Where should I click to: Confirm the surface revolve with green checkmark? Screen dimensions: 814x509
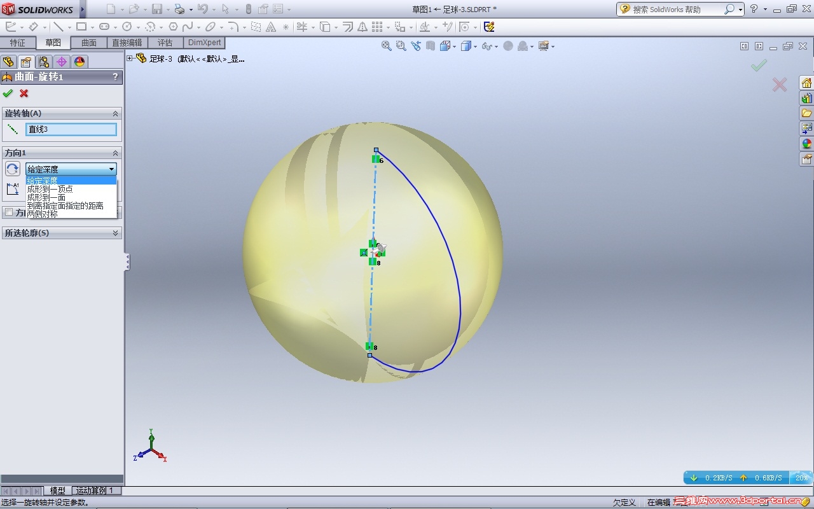pyautogui.click(x=8, y=94)
